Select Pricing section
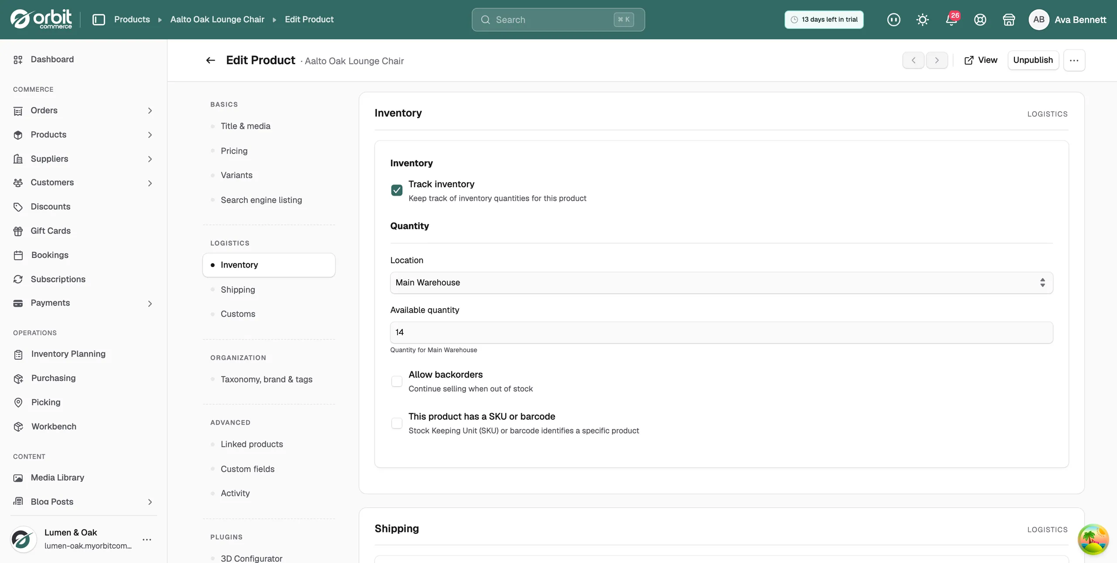This screenshot has width=1117, height=563. tap(269, 151)
